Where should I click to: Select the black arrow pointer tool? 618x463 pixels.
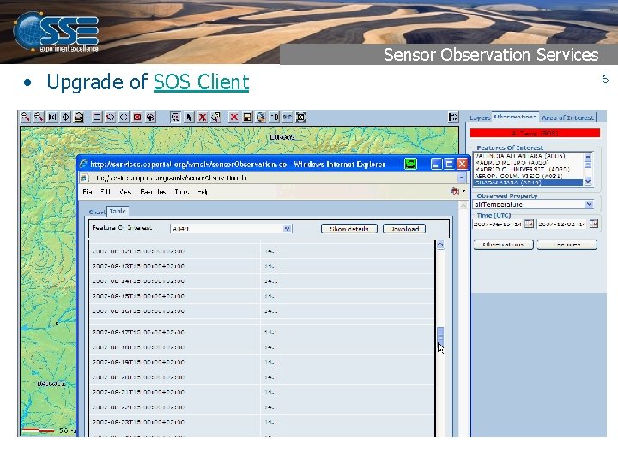189,117
